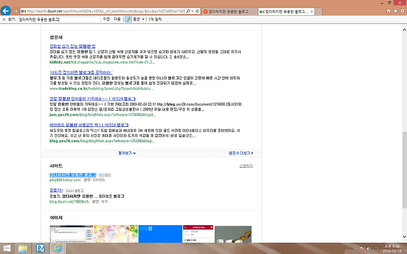Click 다음 (next) in the find bar

(x=117, y=19)
